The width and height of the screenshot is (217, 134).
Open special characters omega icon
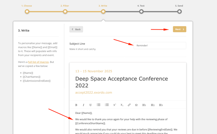click(x=136, y=105)
